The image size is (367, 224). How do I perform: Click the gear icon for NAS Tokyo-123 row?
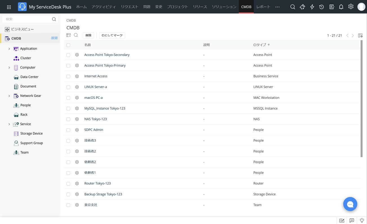[x=77, y=119]
